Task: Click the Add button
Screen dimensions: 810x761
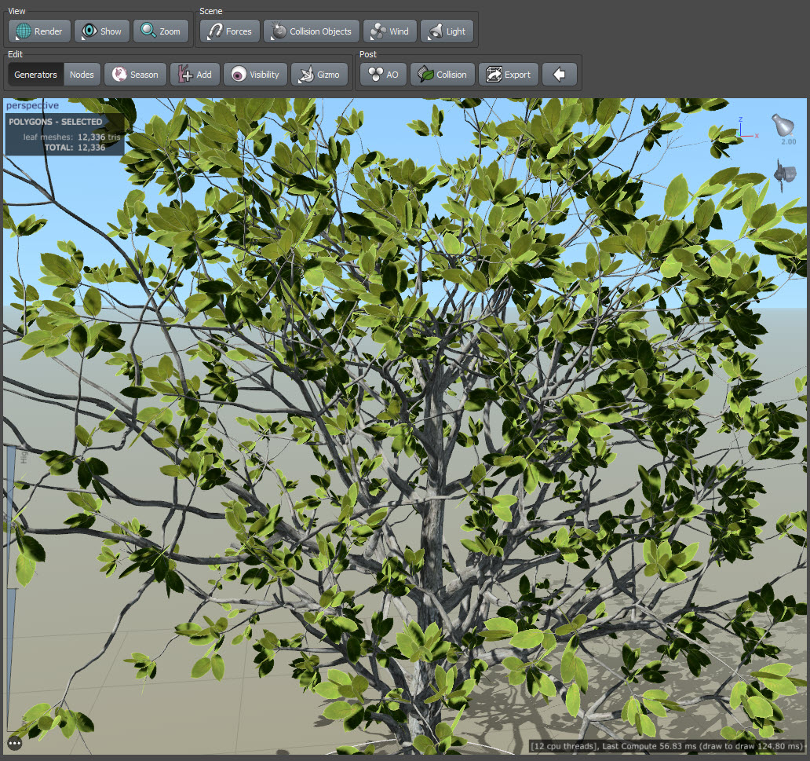Action: pyautogui.click(x=195, y=75)
